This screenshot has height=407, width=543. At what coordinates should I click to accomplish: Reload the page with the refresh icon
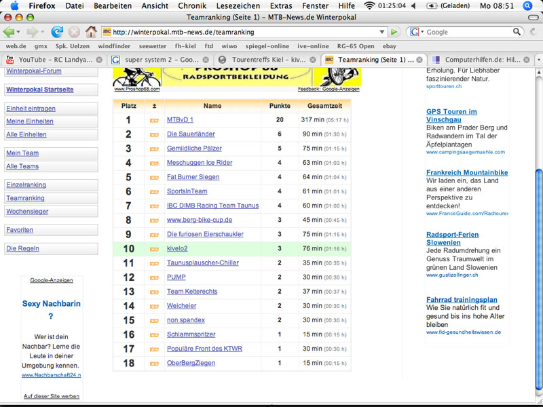(x=57, y=32)
